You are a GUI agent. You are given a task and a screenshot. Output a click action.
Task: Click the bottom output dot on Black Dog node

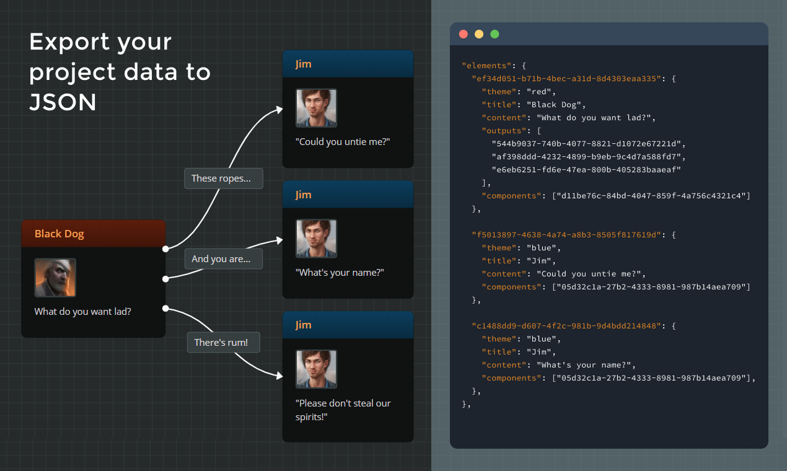165,308
